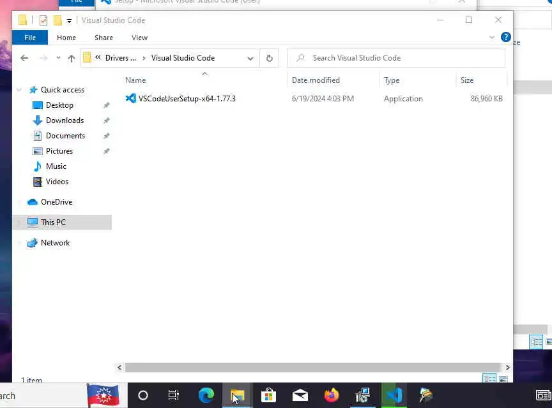Switch to the View ribbon tab
The height and width of the screenshot is (408, 552).
pos(139,38)
